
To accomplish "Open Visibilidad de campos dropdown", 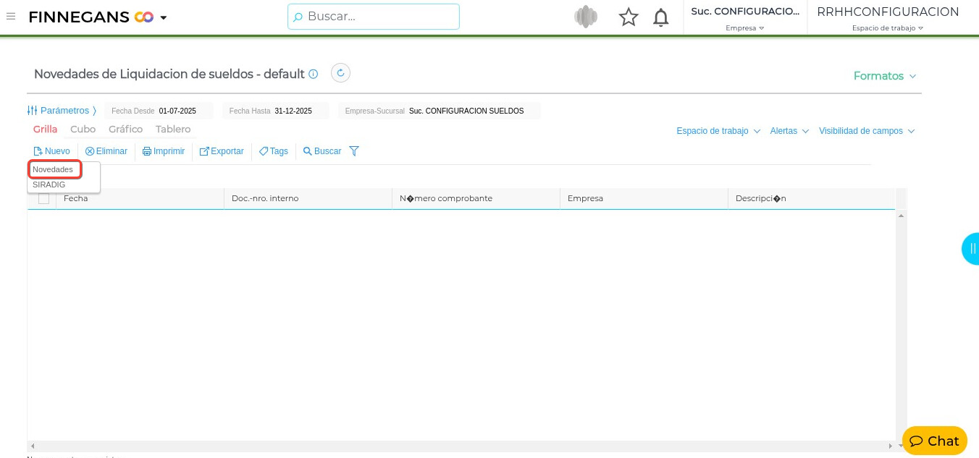I will (x=867, y=131).
